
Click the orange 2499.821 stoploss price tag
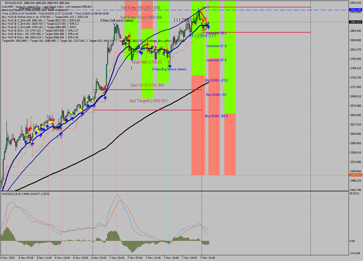[x=356, y=175]
